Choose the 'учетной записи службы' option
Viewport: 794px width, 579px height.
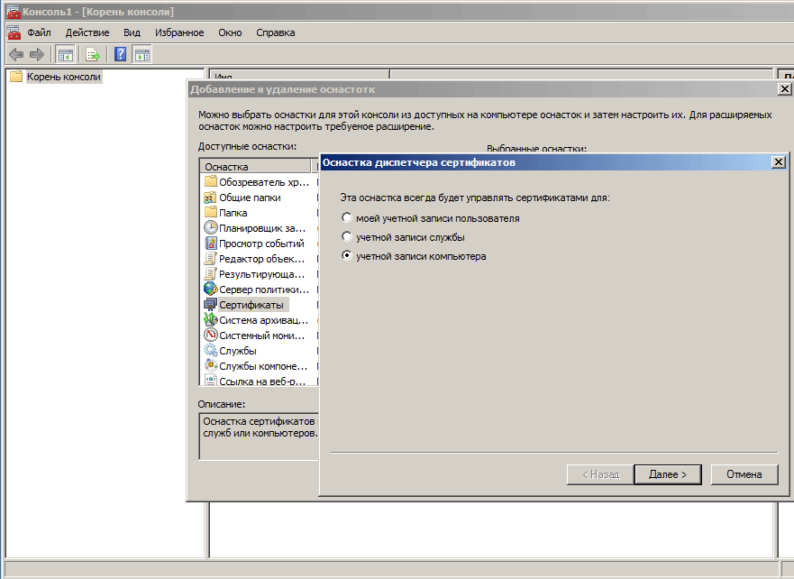347,237
